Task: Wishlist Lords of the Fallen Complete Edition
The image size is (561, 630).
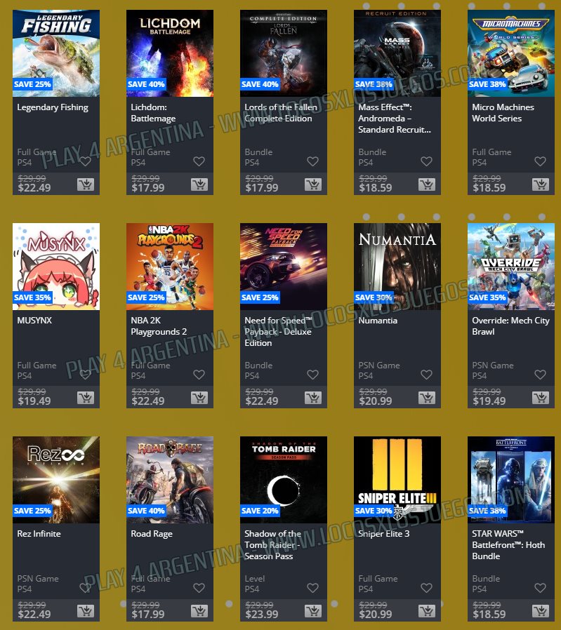Action: (313, 161)
